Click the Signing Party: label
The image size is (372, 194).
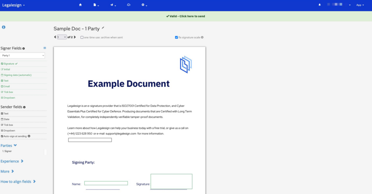point(83,162)
